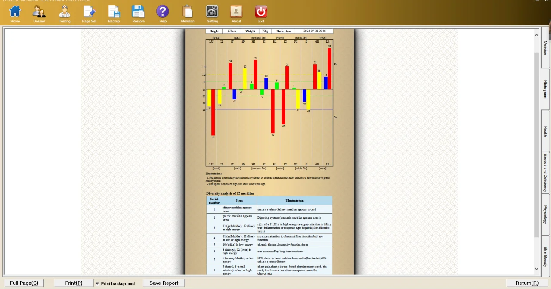Click the 'Item' column header
Viewport: 551px width, 289px height.
239,201
